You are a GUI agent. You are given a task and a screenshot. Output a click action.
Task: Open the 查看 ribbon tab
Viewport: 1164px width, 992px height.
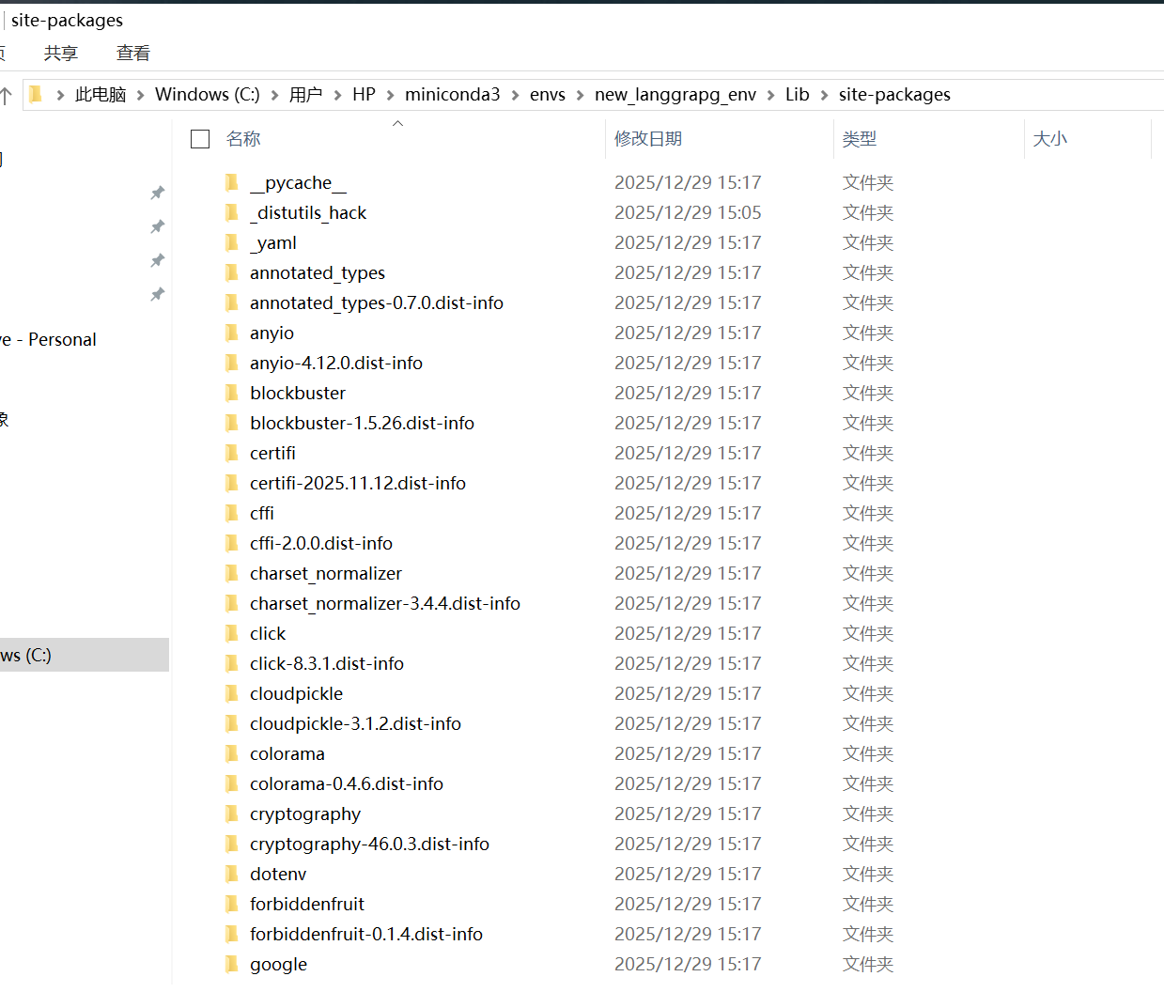click(x=133, y=54)
